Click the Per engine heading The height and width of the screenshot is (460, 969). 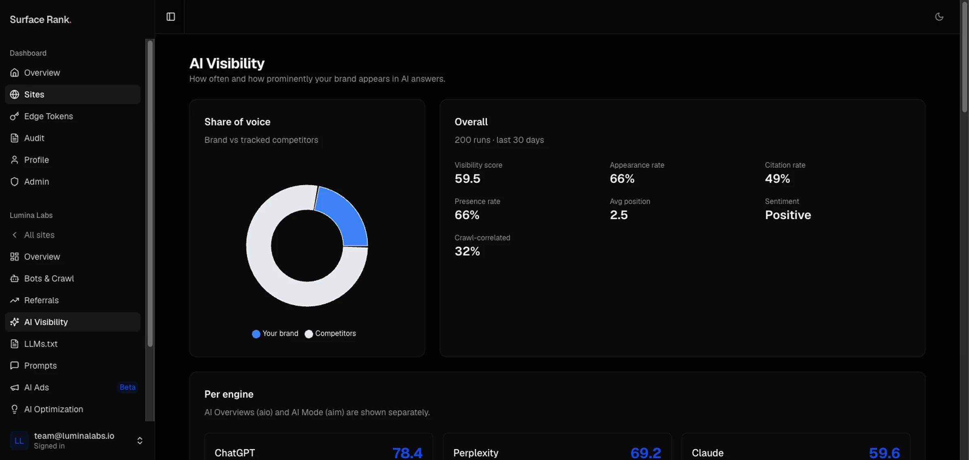pyautogui.click(x=229, y=394)
